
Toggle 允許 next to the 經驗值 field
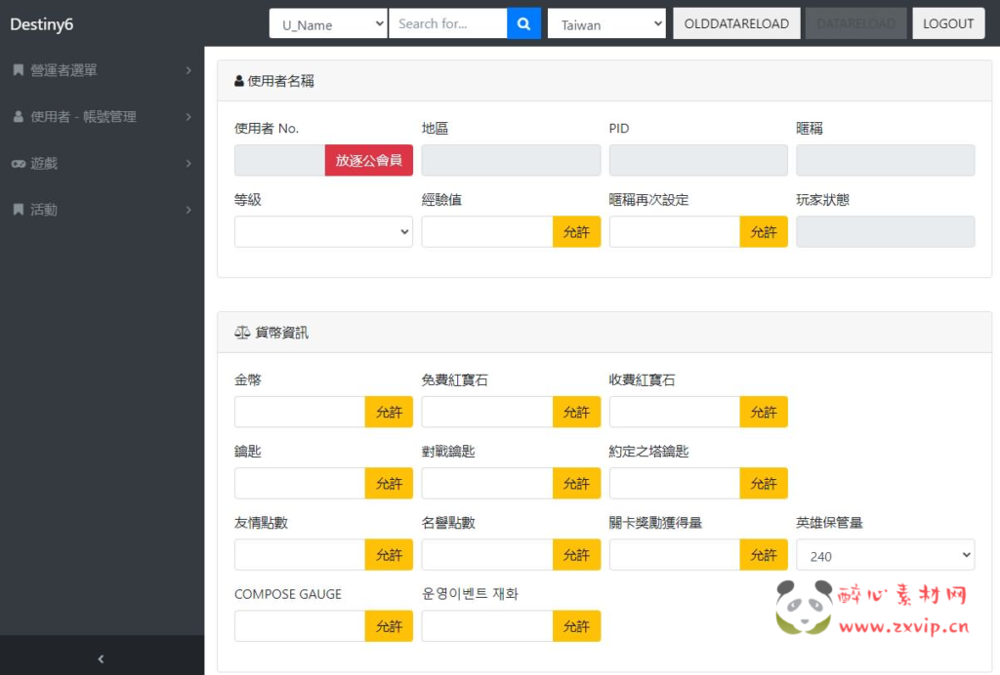click(x=576, y=231)
